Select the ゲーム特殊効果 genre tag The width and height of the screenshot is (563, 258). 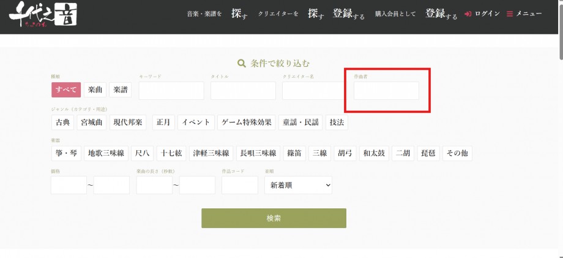[246, 122]
